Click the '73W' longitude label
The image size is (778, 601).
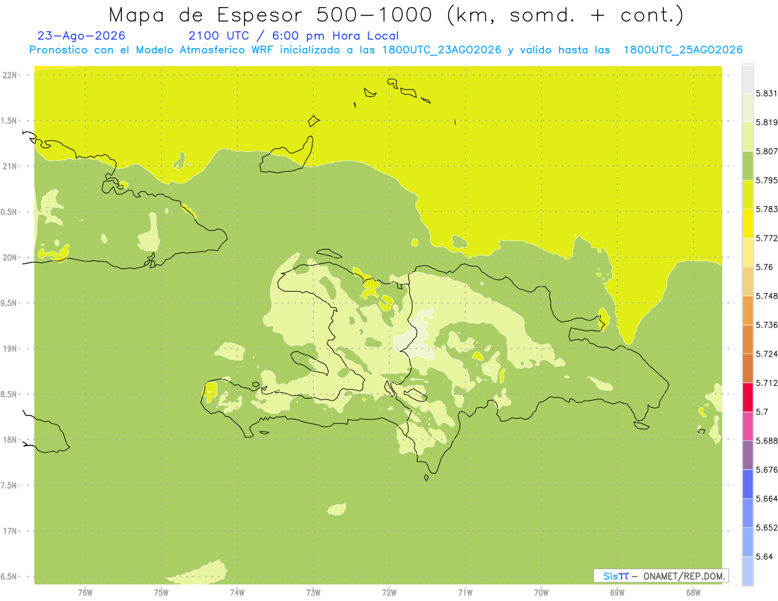point(313,593)
